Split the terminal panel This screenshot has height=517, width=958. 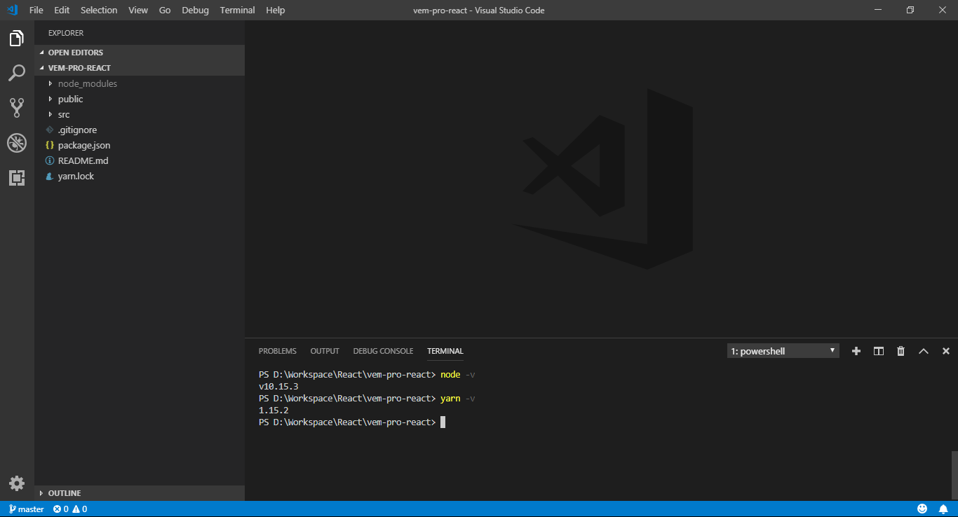click(x=879, y=351)
